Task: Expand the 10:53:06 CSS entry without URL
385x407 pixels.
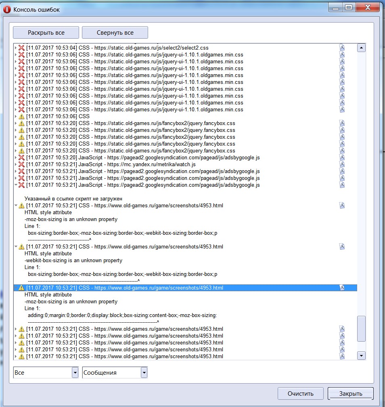Action: (x=16, y=116)
